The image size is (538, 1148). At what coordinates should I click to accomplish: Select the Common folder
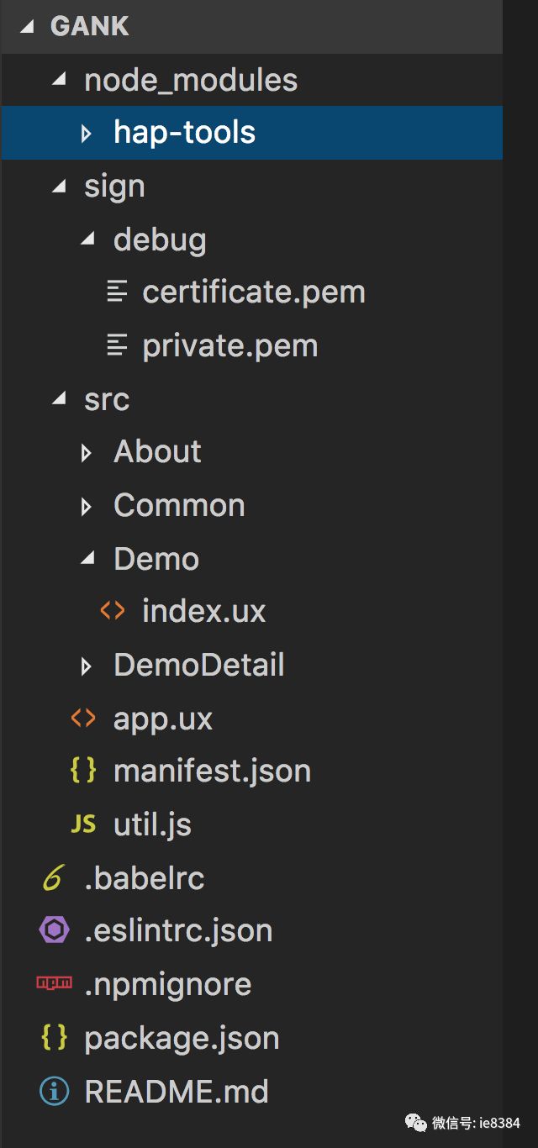click(179, 505)
